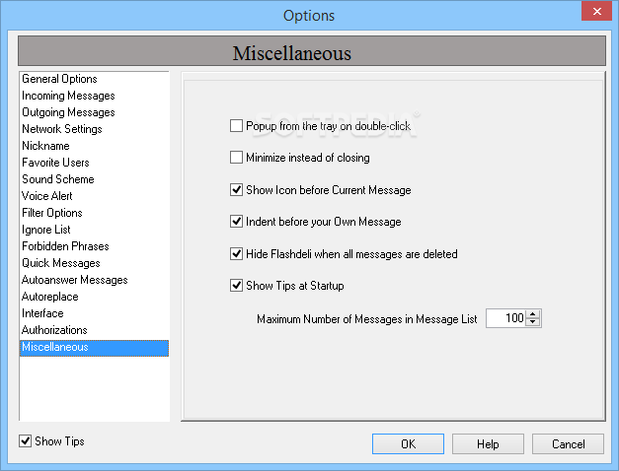
Task: Confirm settings with OK button
Action: click(408, 443)
